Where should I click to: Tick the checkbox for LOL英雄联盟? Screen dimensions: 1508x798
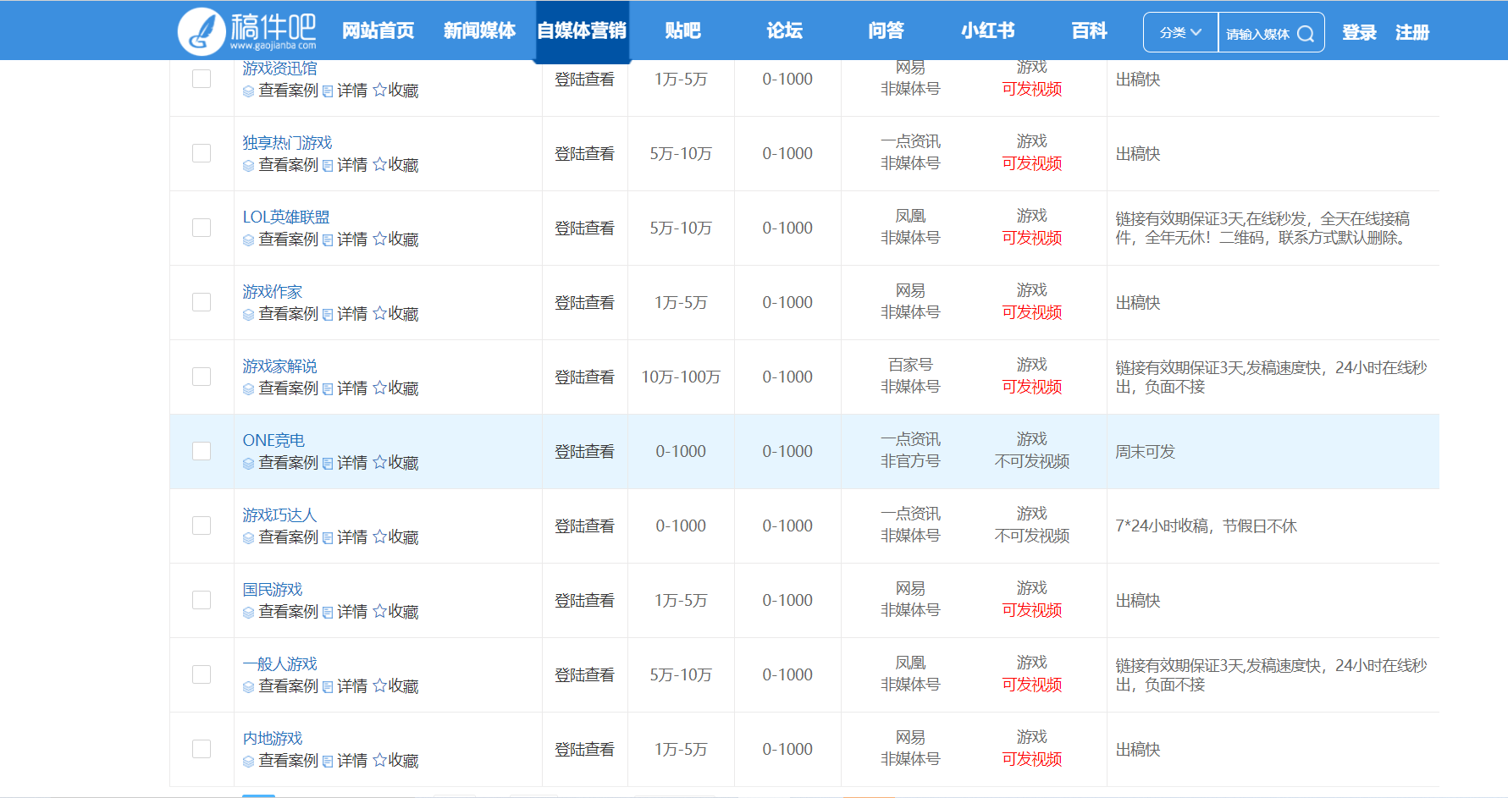(x=202, y=228)
